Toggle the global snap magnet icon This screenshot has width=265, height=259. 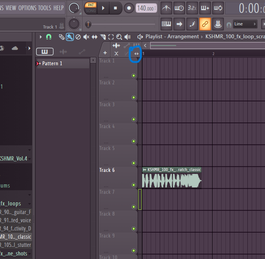click(229, 25)
